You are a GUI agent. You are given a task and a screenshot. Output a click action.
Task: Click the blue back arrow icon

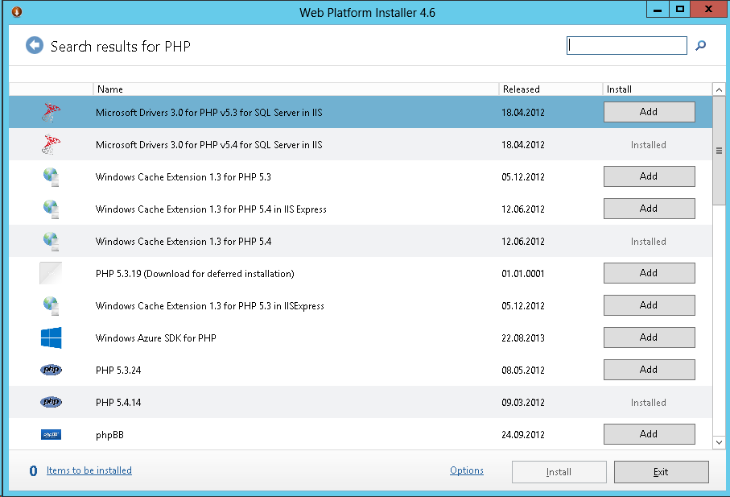pos(35,46)
